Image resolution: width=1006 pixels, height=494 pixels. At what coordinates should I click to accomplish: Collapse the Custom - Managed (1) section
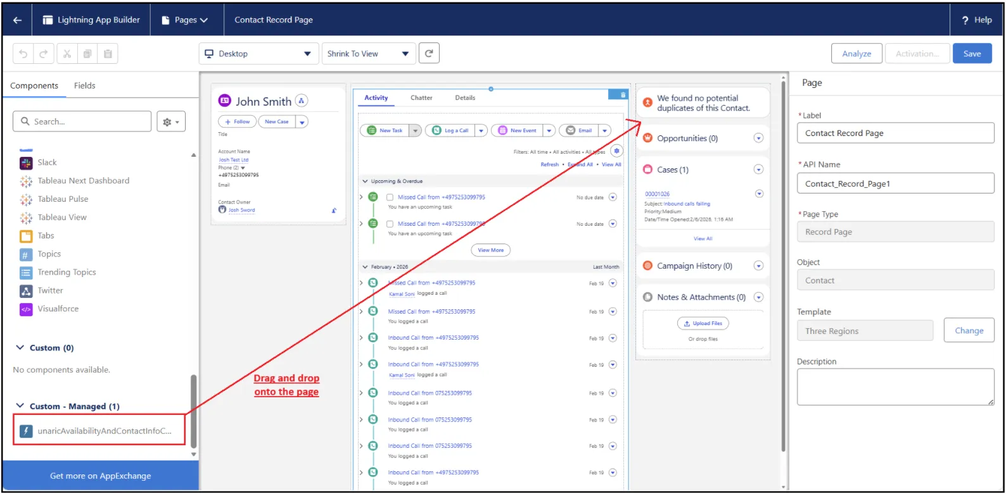20,406
